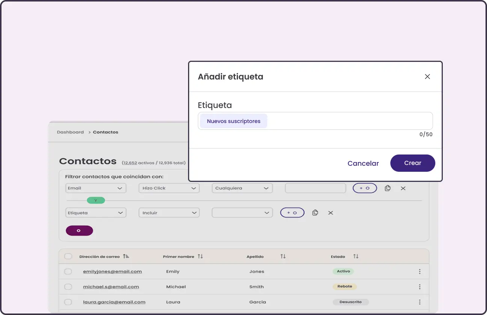This screenshot has width=487, height=315.
Task: Toggle the select-all contacts checkbox
Action: tap(68, 256)
